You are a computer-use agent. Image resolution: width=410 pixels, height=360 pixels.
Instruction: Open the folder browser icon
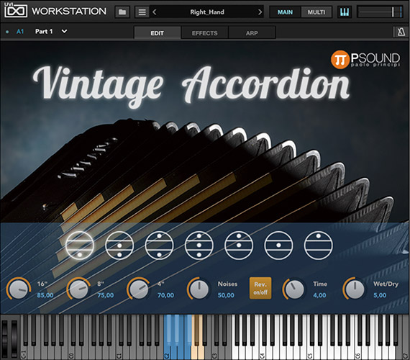(x=122, y=12)
